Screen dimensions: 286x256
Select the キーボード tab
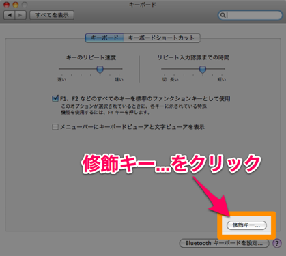click(104, 38)
